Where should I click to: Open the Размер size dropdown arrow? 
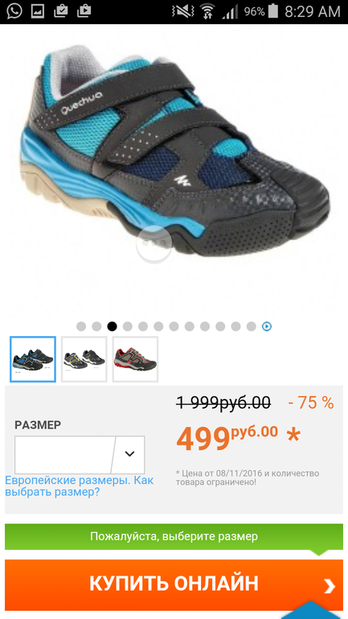[x=129, y=454]
